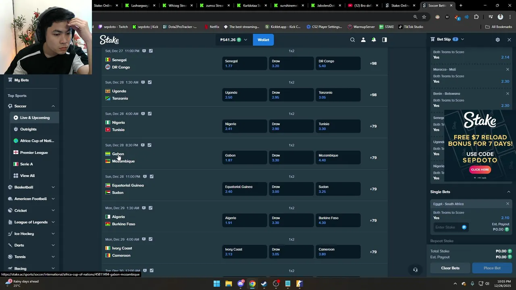
Task: Switch to YouTube browser tab
Action: tap(363, 6)
